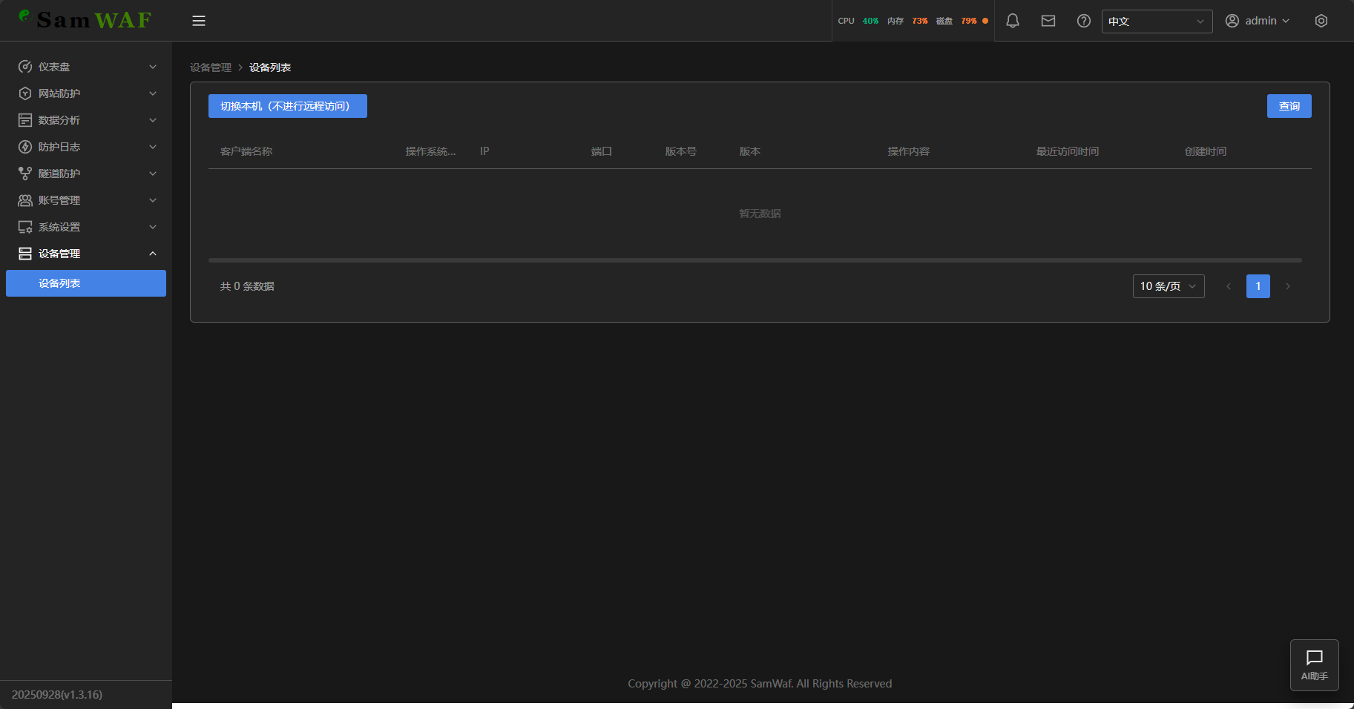The image size is (1354, 709).
Task: Select 设备列表 in the sidebar
Action: pos(86,283)
